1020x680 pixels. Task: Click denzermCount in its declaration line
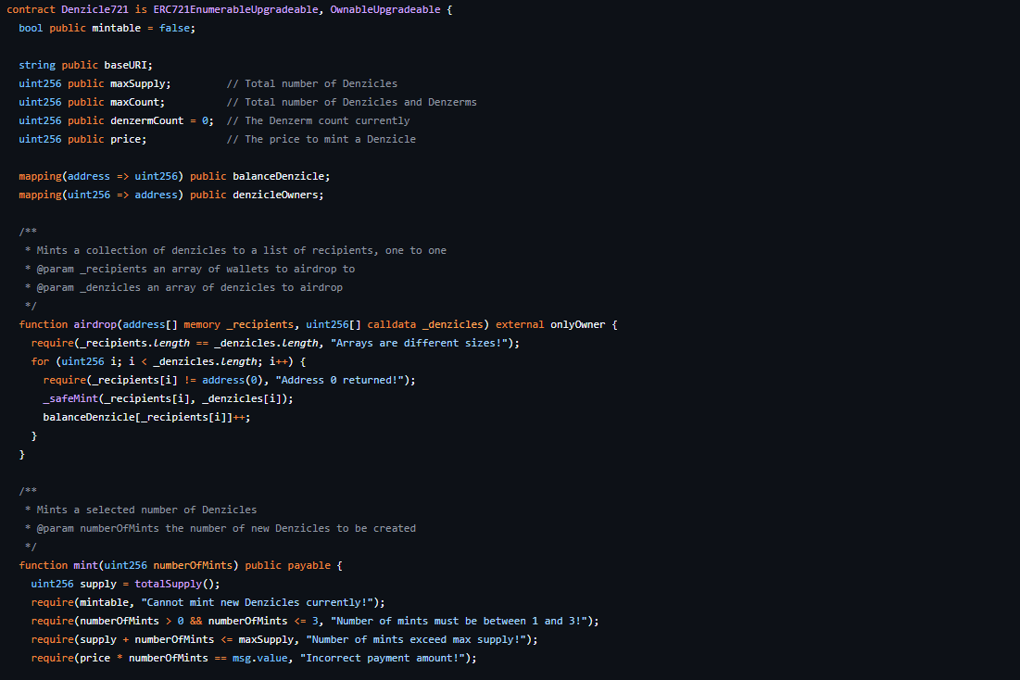point(146,120)
